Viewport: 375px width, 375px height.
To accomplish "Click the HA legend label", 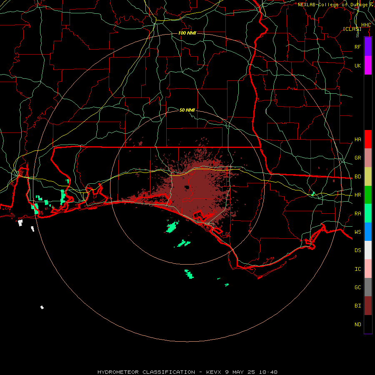I will pyautogui.click(x=357, y=139).
